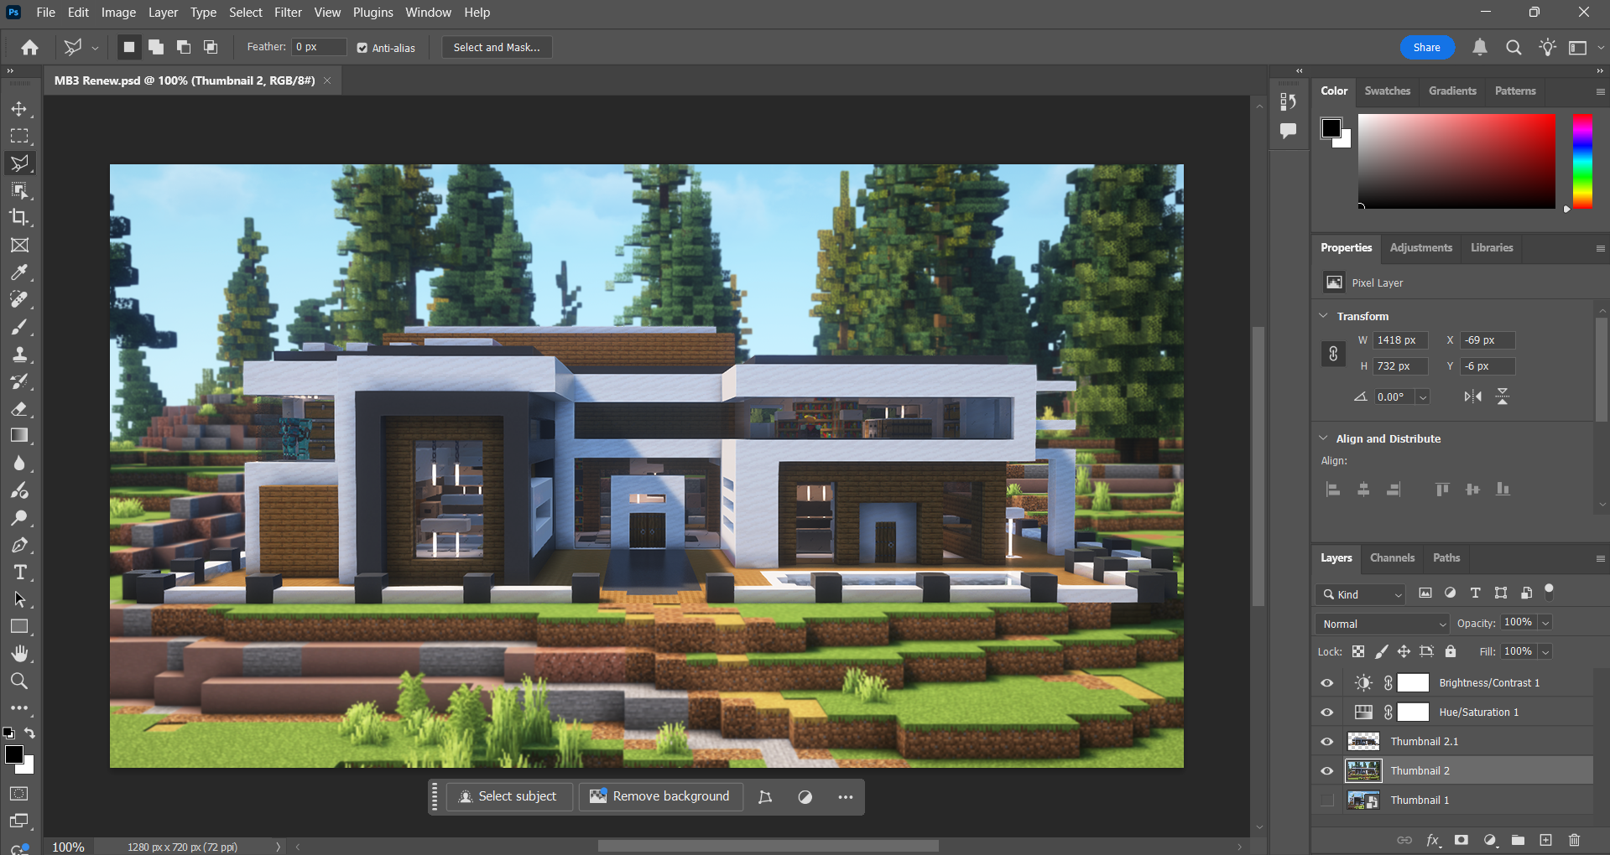The image size is (1610, 855).
Task: Select the Zoom tool
Action: pos(19,681)
